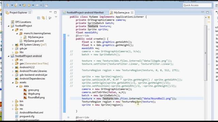
Task: Toggle Link with Editor in Project Explorer
Action: [43, 18]
